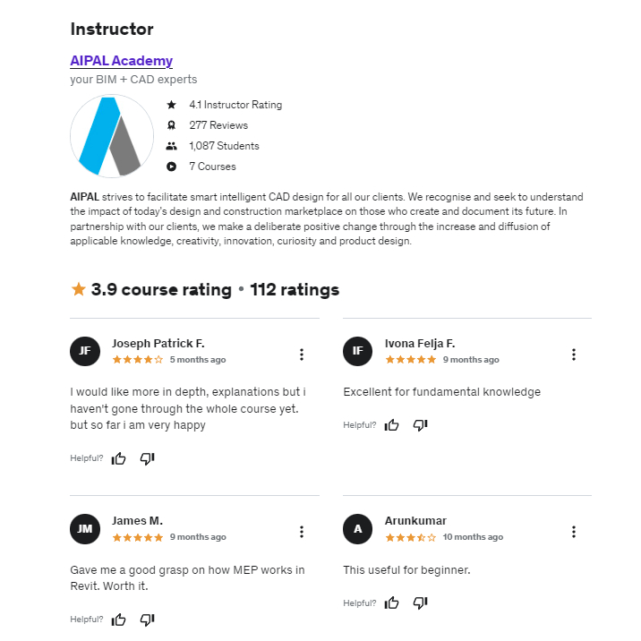The image size is (641, 641).
Task: Click the JF reviewer avatar
Action: pyautogui.click(x=85, y=351)
